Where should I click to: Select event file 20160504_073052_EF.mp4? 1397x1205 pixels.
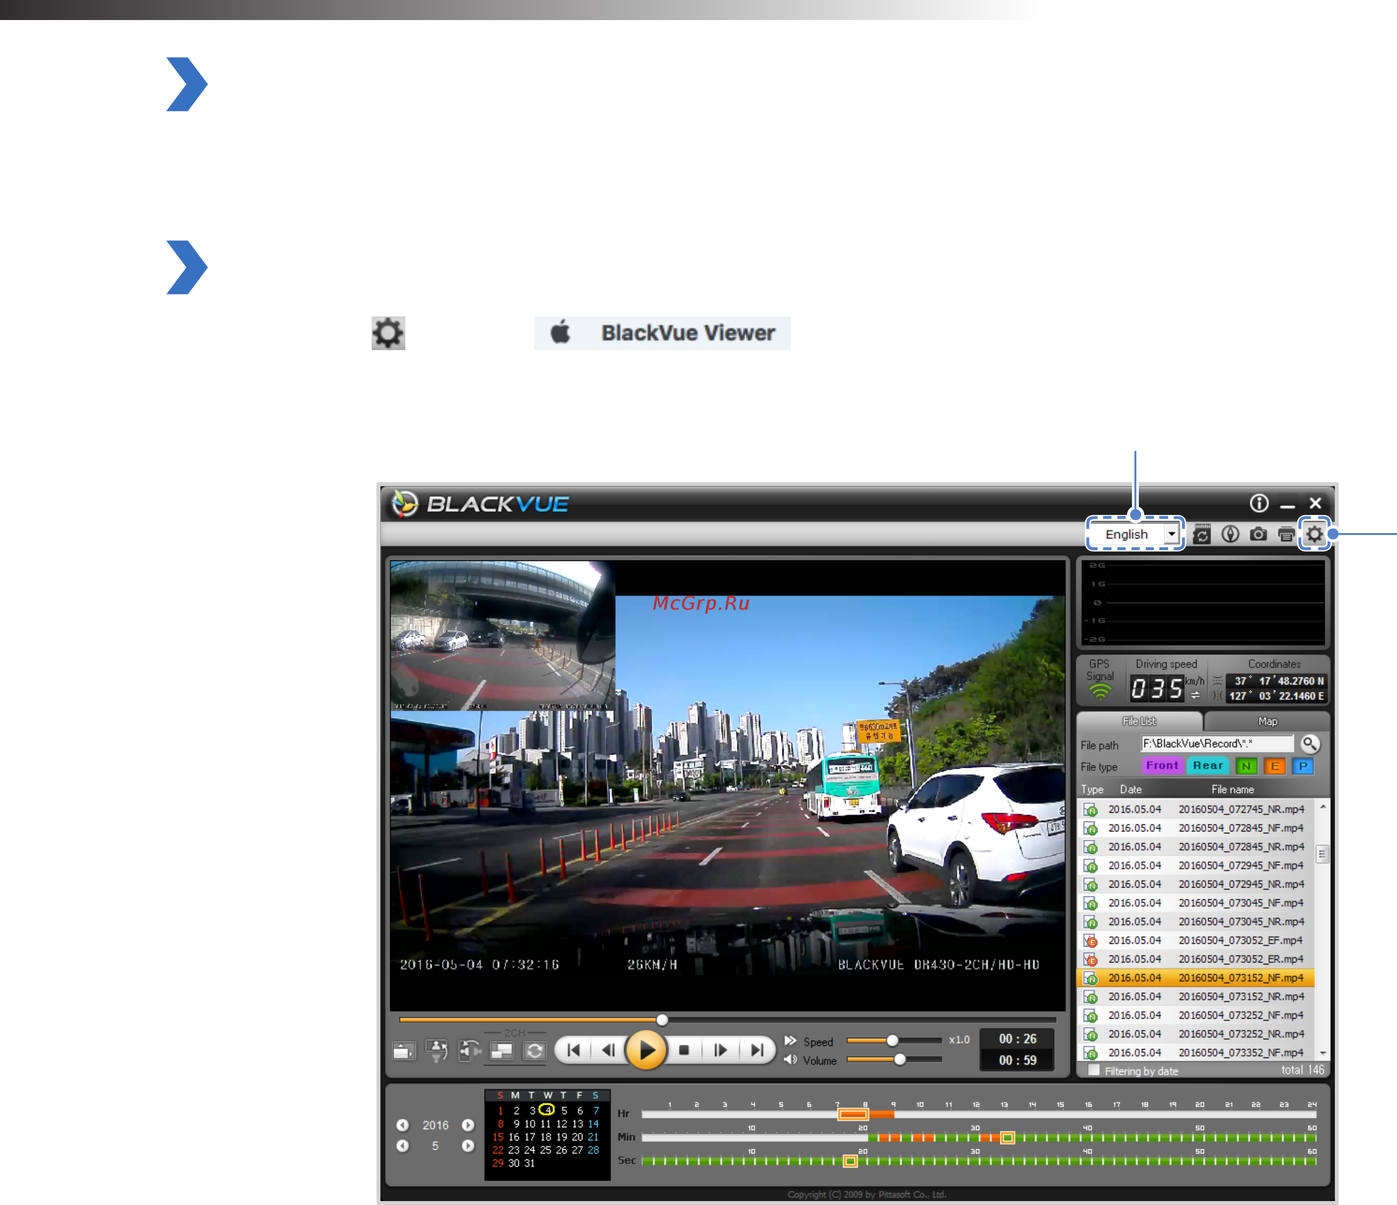1197,940
